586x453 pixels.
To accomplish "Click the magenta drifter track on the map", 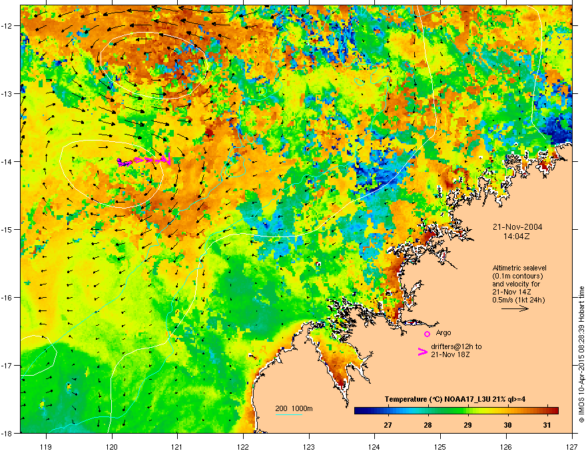I will click(145, 160).
